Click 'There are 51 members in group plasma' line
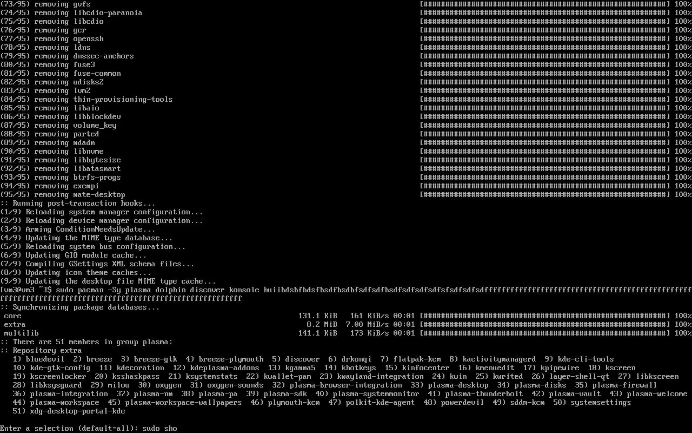Screen dimensions: 692x433 [x=86, y=342]
